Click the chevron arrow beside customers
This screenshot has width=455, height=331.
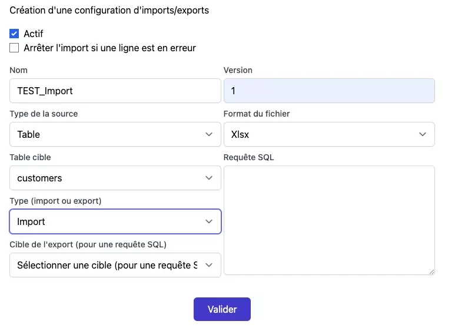209,178
